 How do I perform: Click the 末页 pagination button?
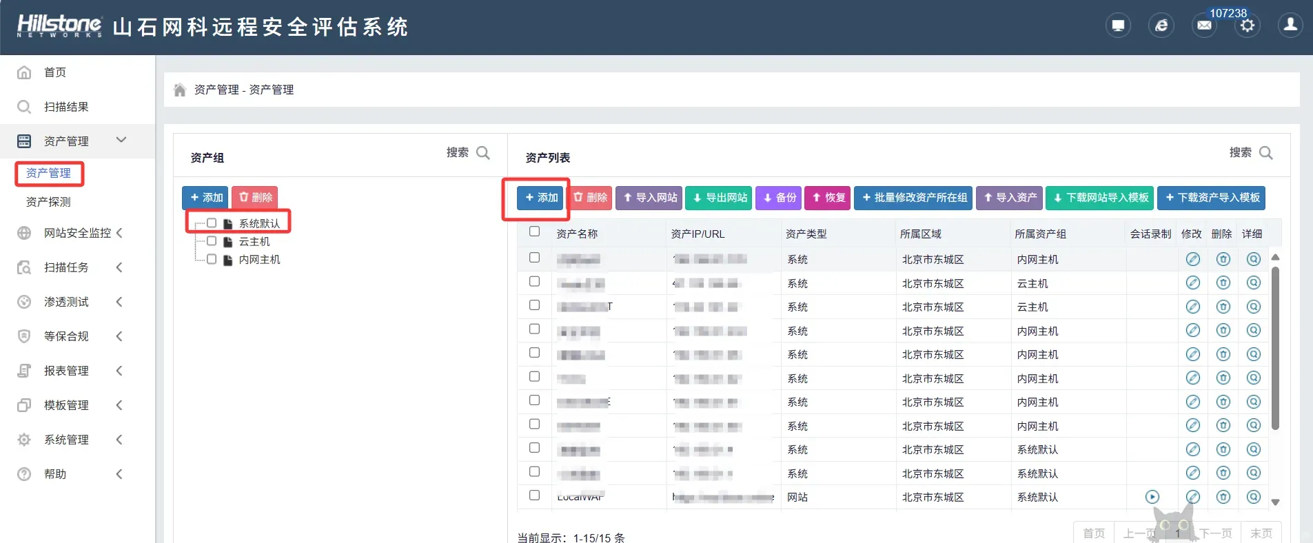point(1261,533)
